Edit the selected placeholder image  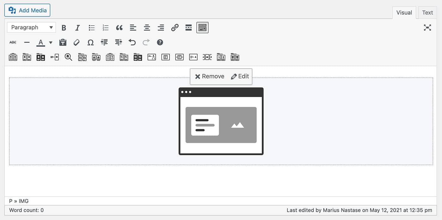click(240, 76)
